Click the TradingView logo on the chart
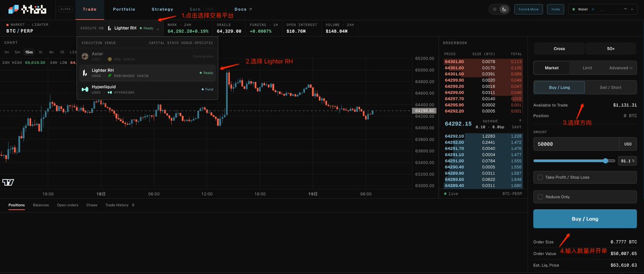 (8, 182)
